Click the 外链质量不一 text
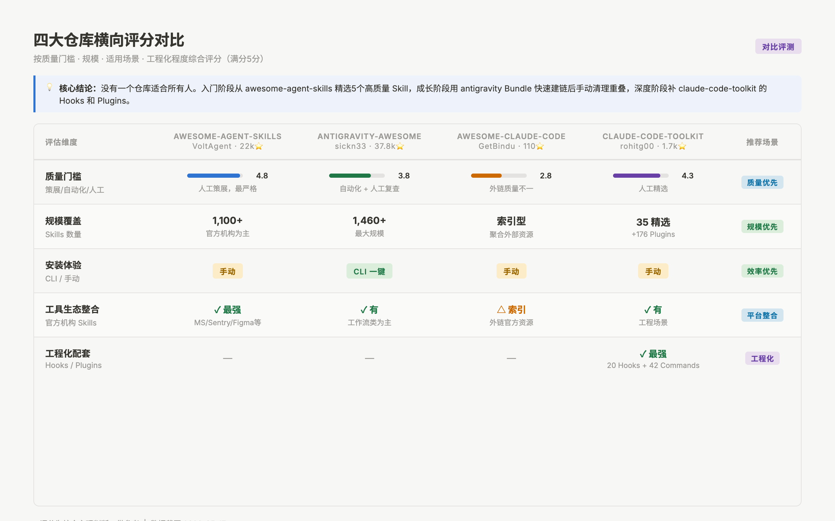835x521 pixels. pyautogui.click(x=511, y=189)
